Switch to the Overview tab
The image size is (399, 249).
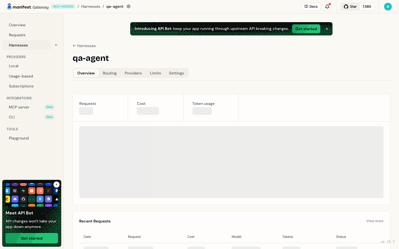point(86,73)
